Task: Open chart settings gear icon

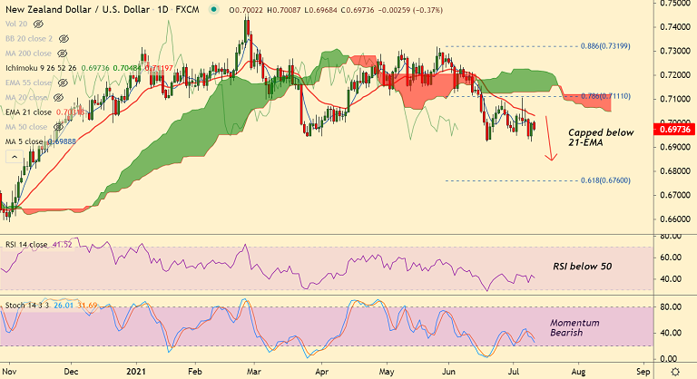Action: tap(675, 372)
